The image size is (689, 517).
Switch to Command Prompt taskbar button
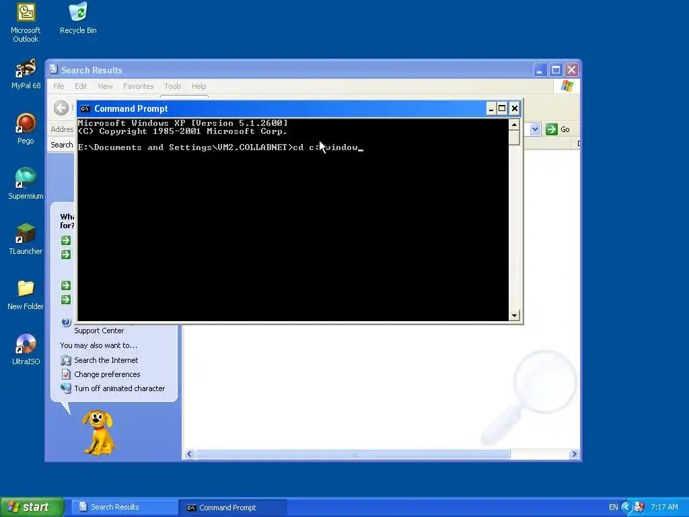233,508
